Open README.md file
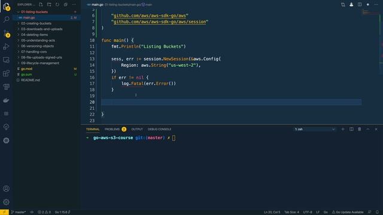 pyautogui.click(x=31, y=80)
